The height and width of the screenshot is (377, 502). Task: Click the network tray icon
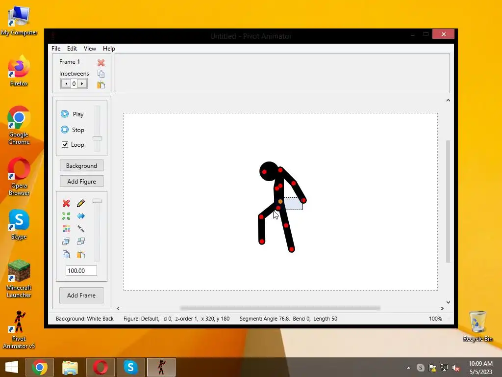(444, 368)
